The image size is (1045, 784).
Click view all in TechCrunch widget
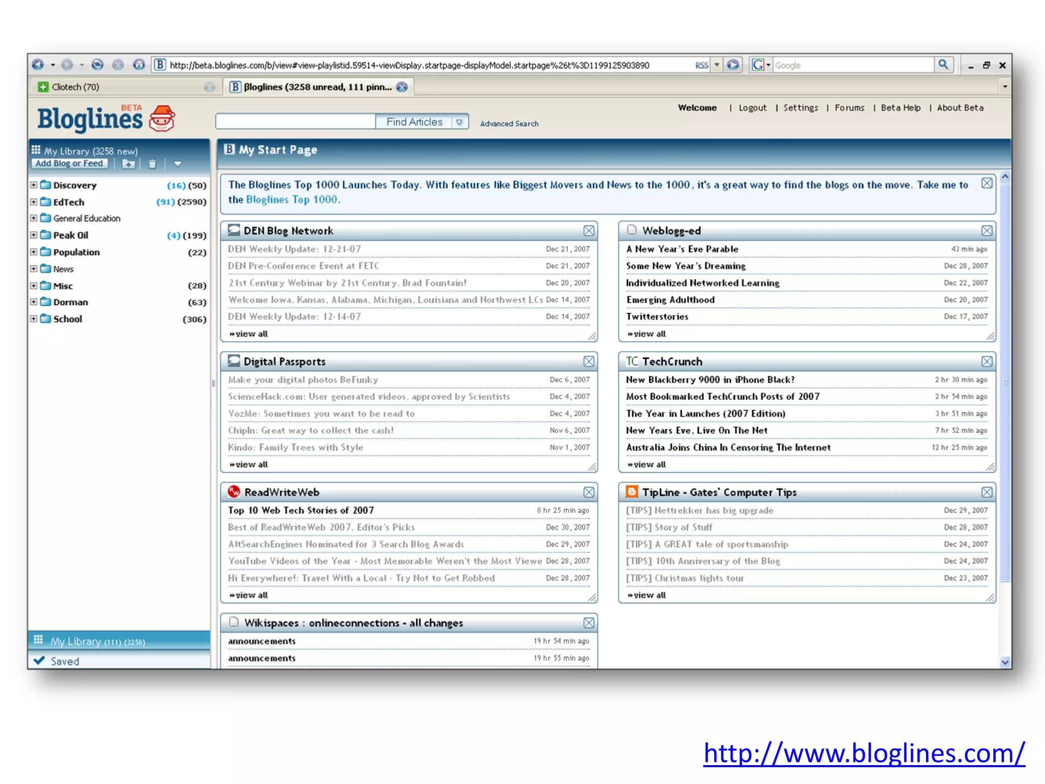pyautogui.click(x=646, y=464)
